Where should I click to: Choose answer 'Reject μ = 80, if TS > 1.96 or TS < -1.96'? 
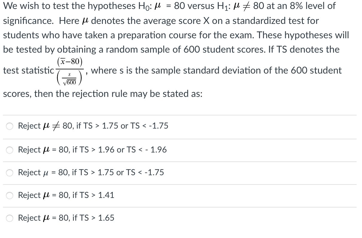[92, 149]
